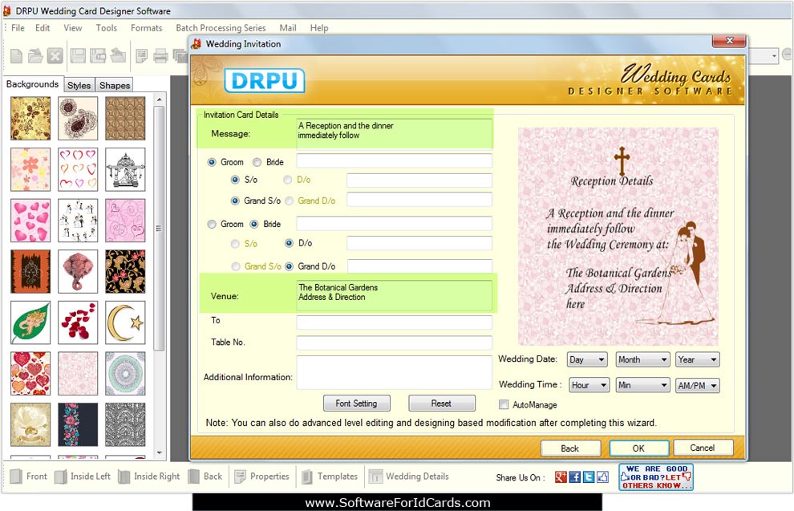Click the Cancel button
The image size is (794, 511).
703,448
